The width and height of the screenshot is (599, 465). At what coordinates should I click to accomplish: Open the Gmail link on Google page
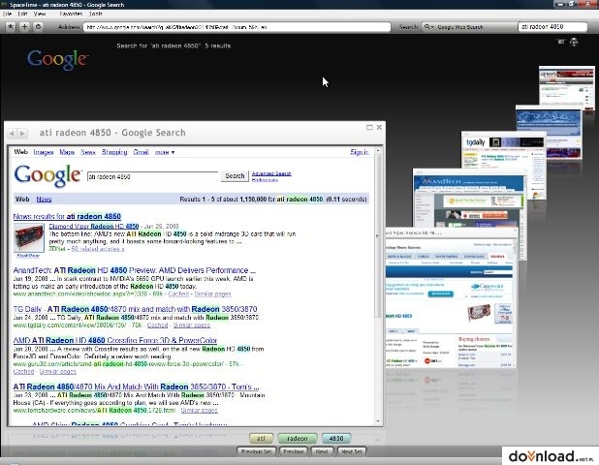point(141,152)
